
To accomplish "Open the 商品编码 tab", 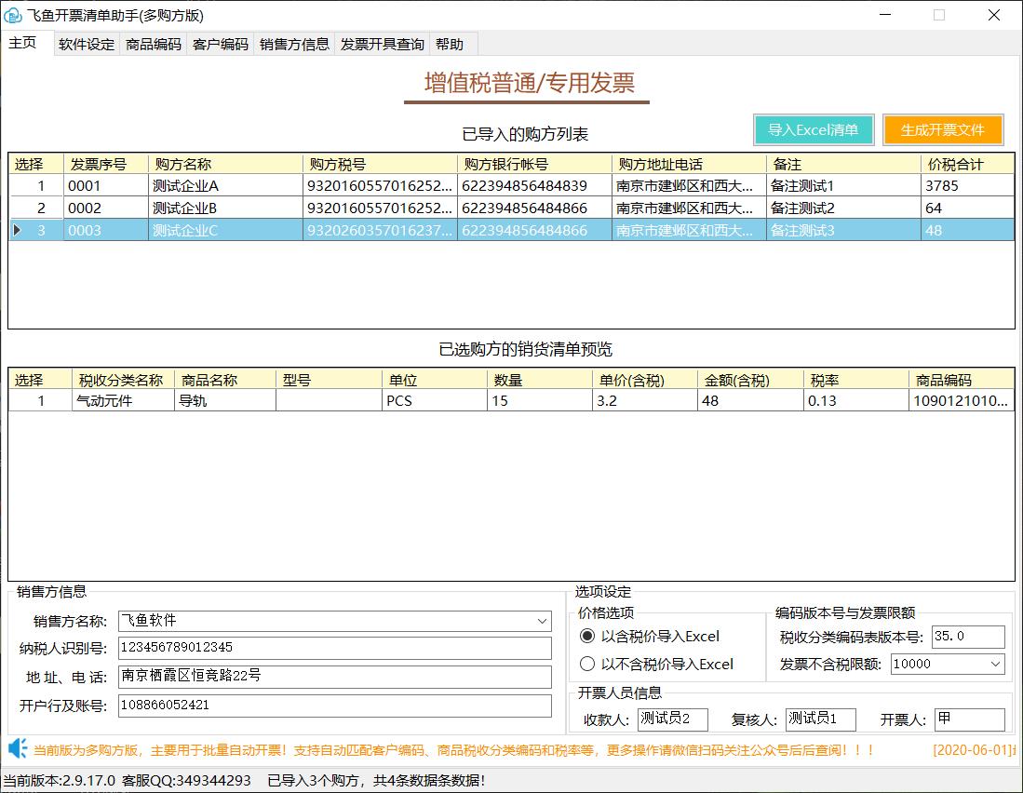I will coord(153,44).
